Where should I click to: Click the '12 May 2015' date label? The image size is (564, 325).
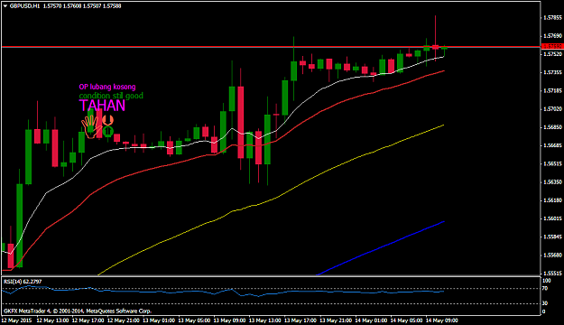pos(16,320)
